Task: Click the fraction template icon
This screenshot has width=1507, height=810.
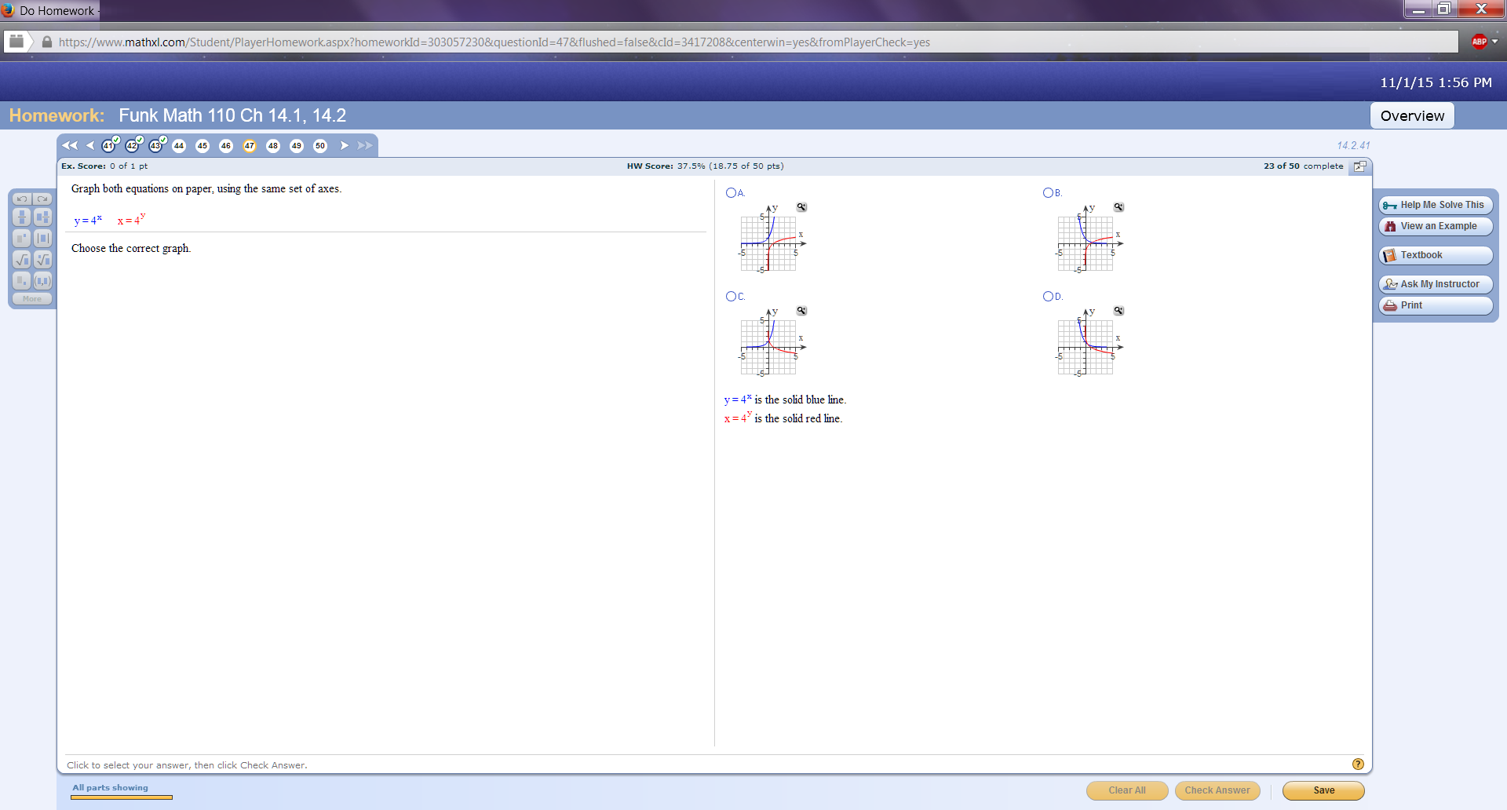Action: (x=22, y=217)
